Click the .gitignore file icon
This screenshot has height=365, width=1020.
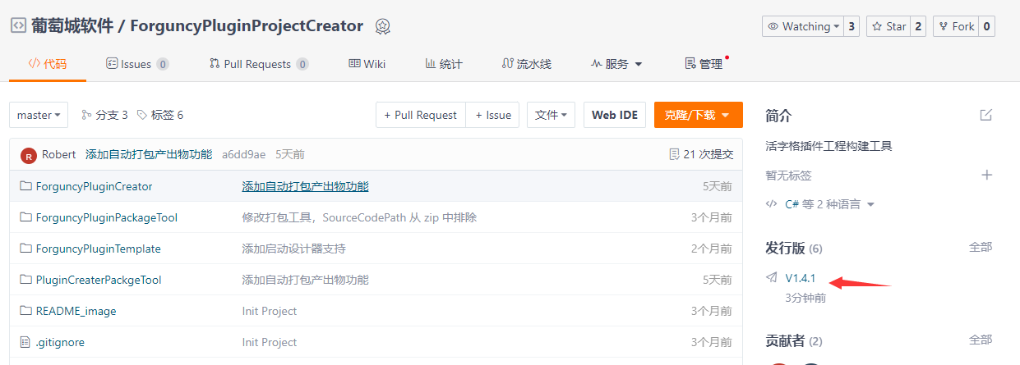(x=25, y=342)
